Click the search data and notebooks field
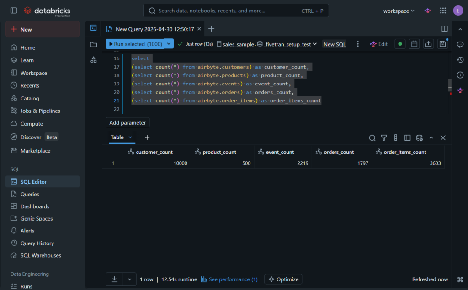 (236, 11)
